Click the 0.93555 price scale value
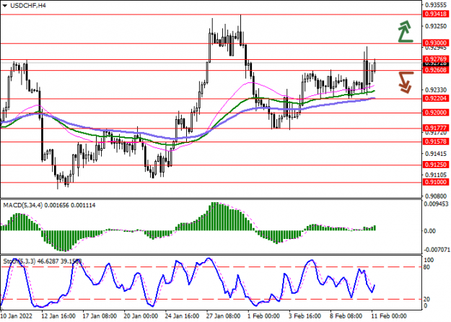This screenshot has height=322, width=451. [436, 5]
